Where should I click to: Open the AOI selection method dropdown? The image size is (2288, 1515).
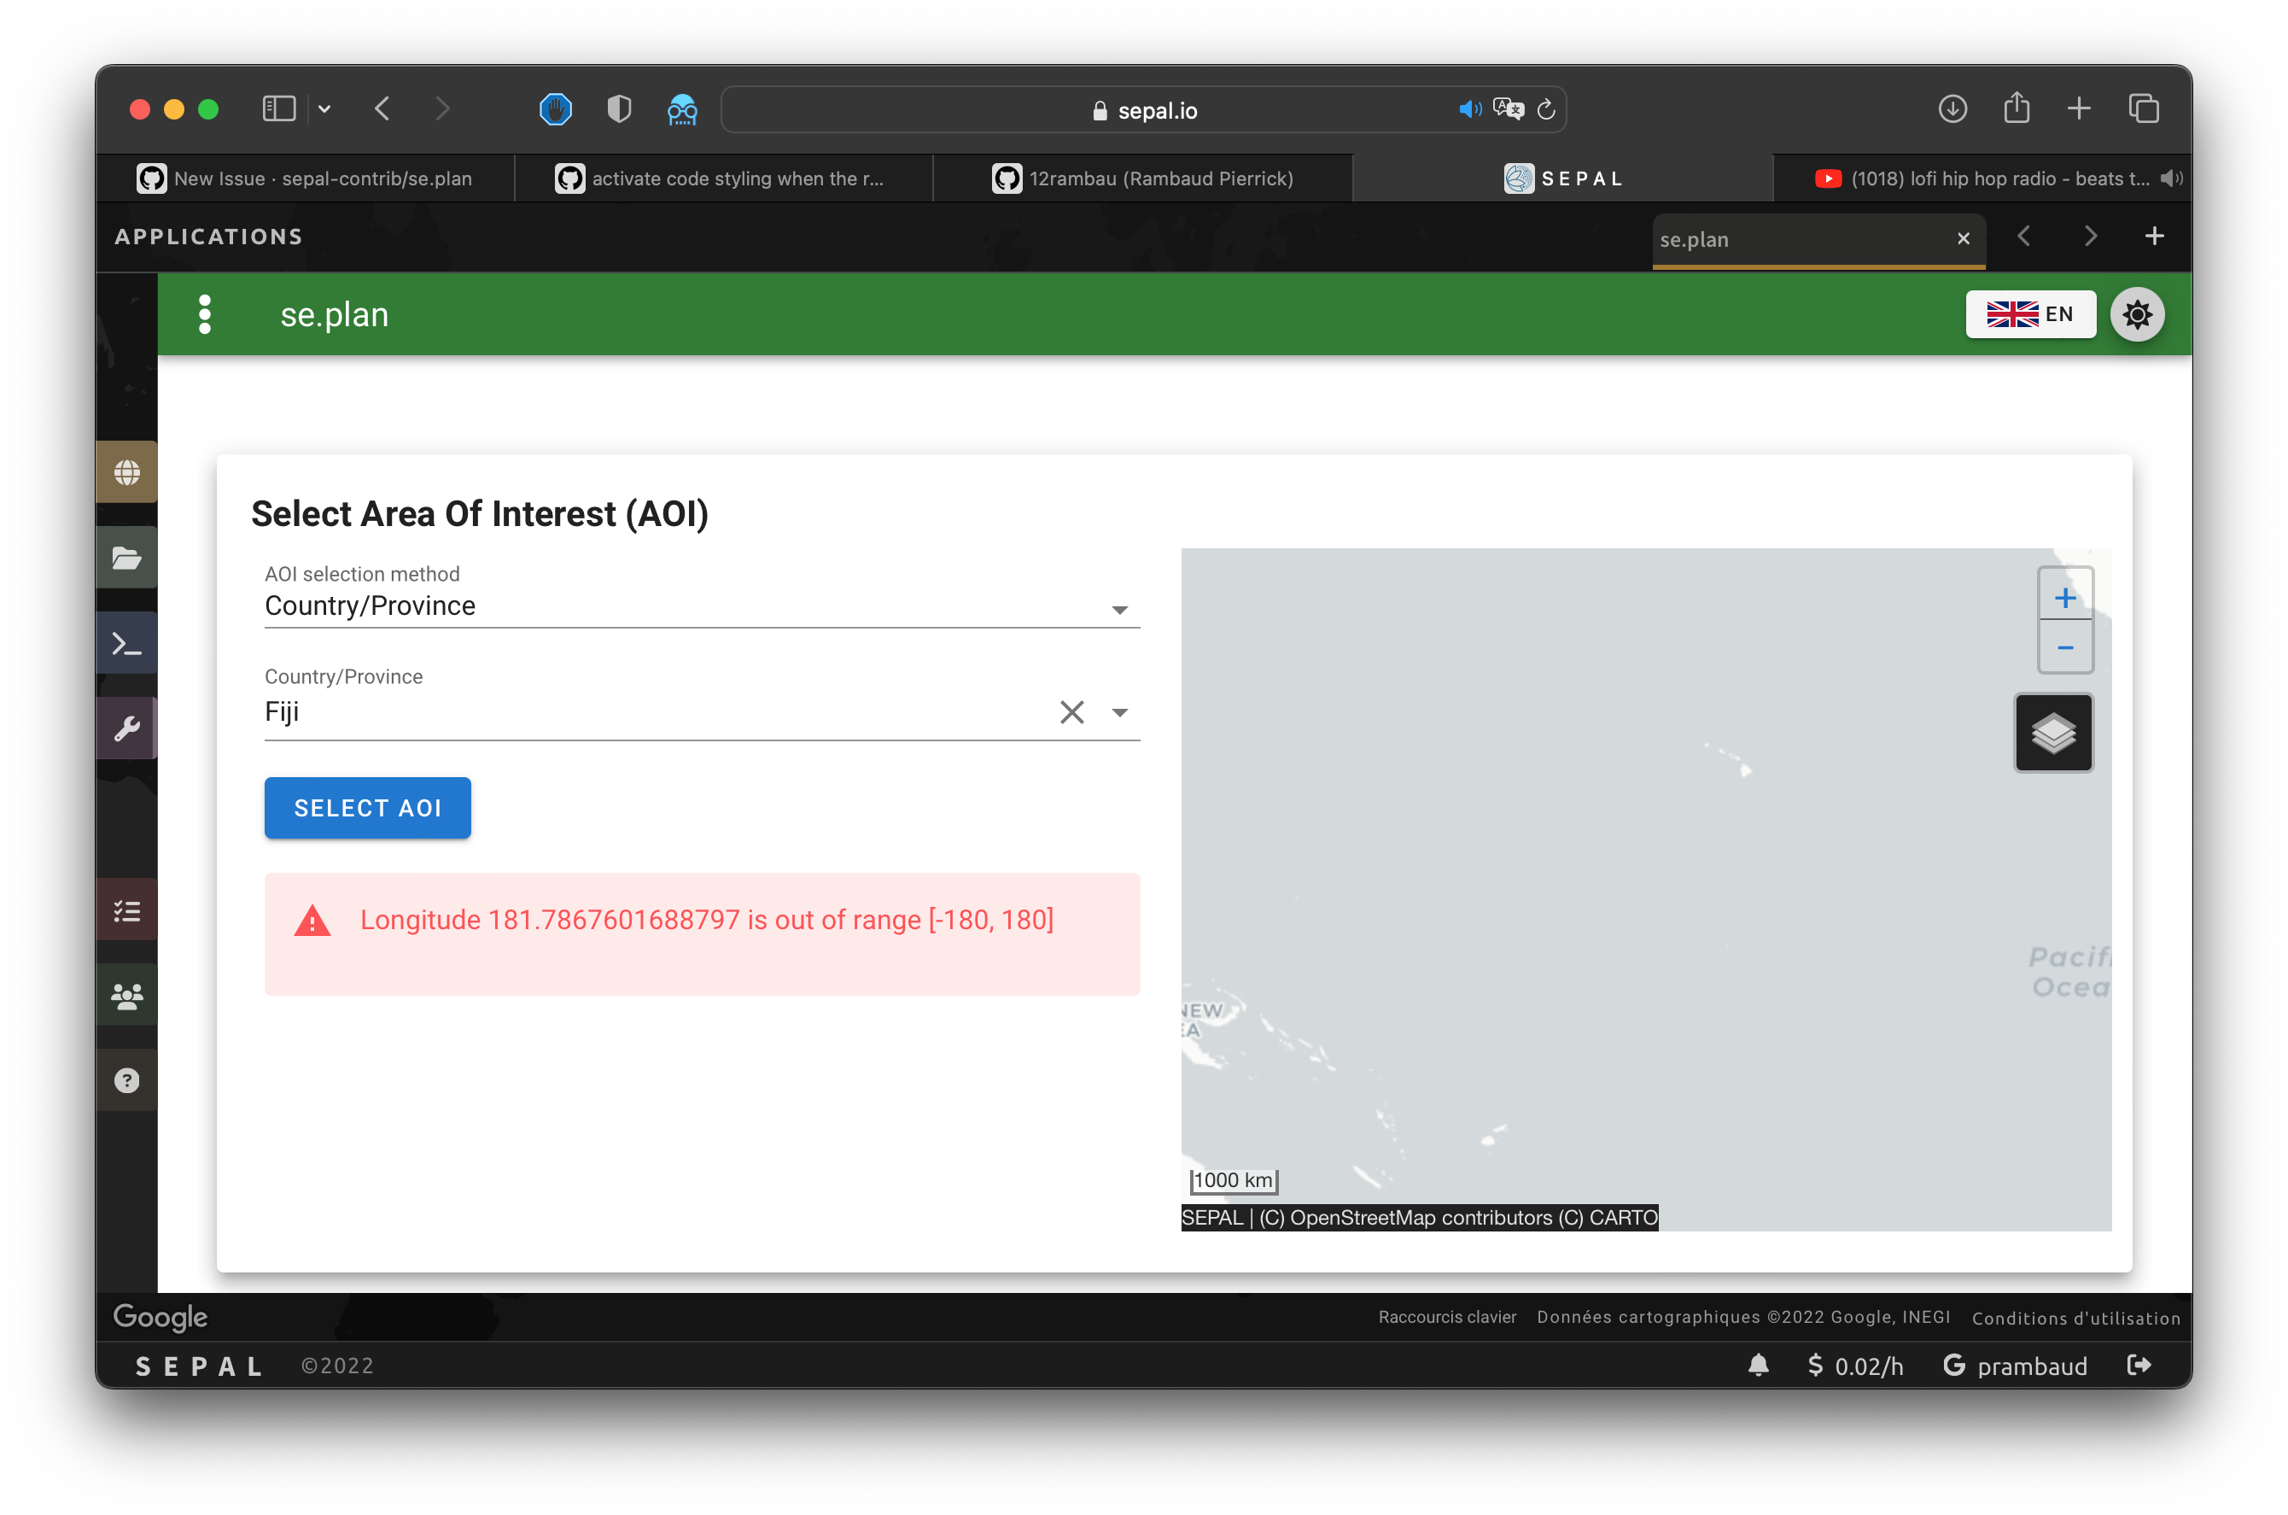[1119, 609]
